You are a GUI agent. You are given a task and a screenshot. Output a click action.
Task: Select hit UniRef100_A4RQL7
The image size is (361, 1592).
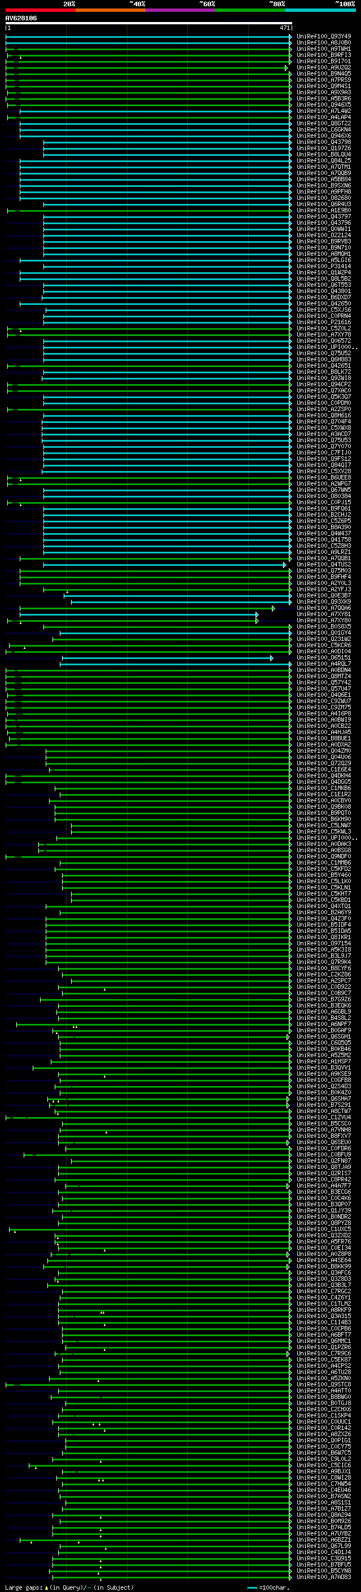coord(324,664)
